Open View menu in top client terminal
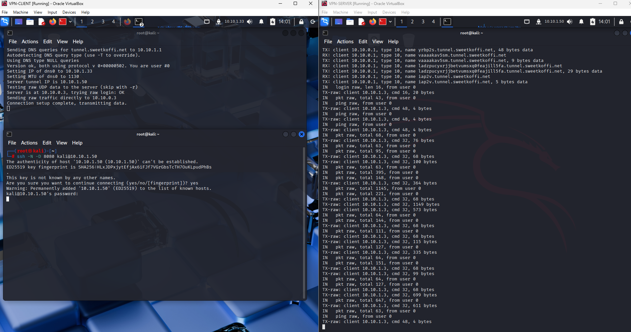Viewport: 631px width, 332px height. click(x=62, y=42)
